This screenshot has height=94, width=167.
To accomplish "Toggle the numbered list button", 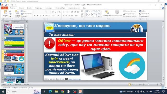I will tap(68, 12).
